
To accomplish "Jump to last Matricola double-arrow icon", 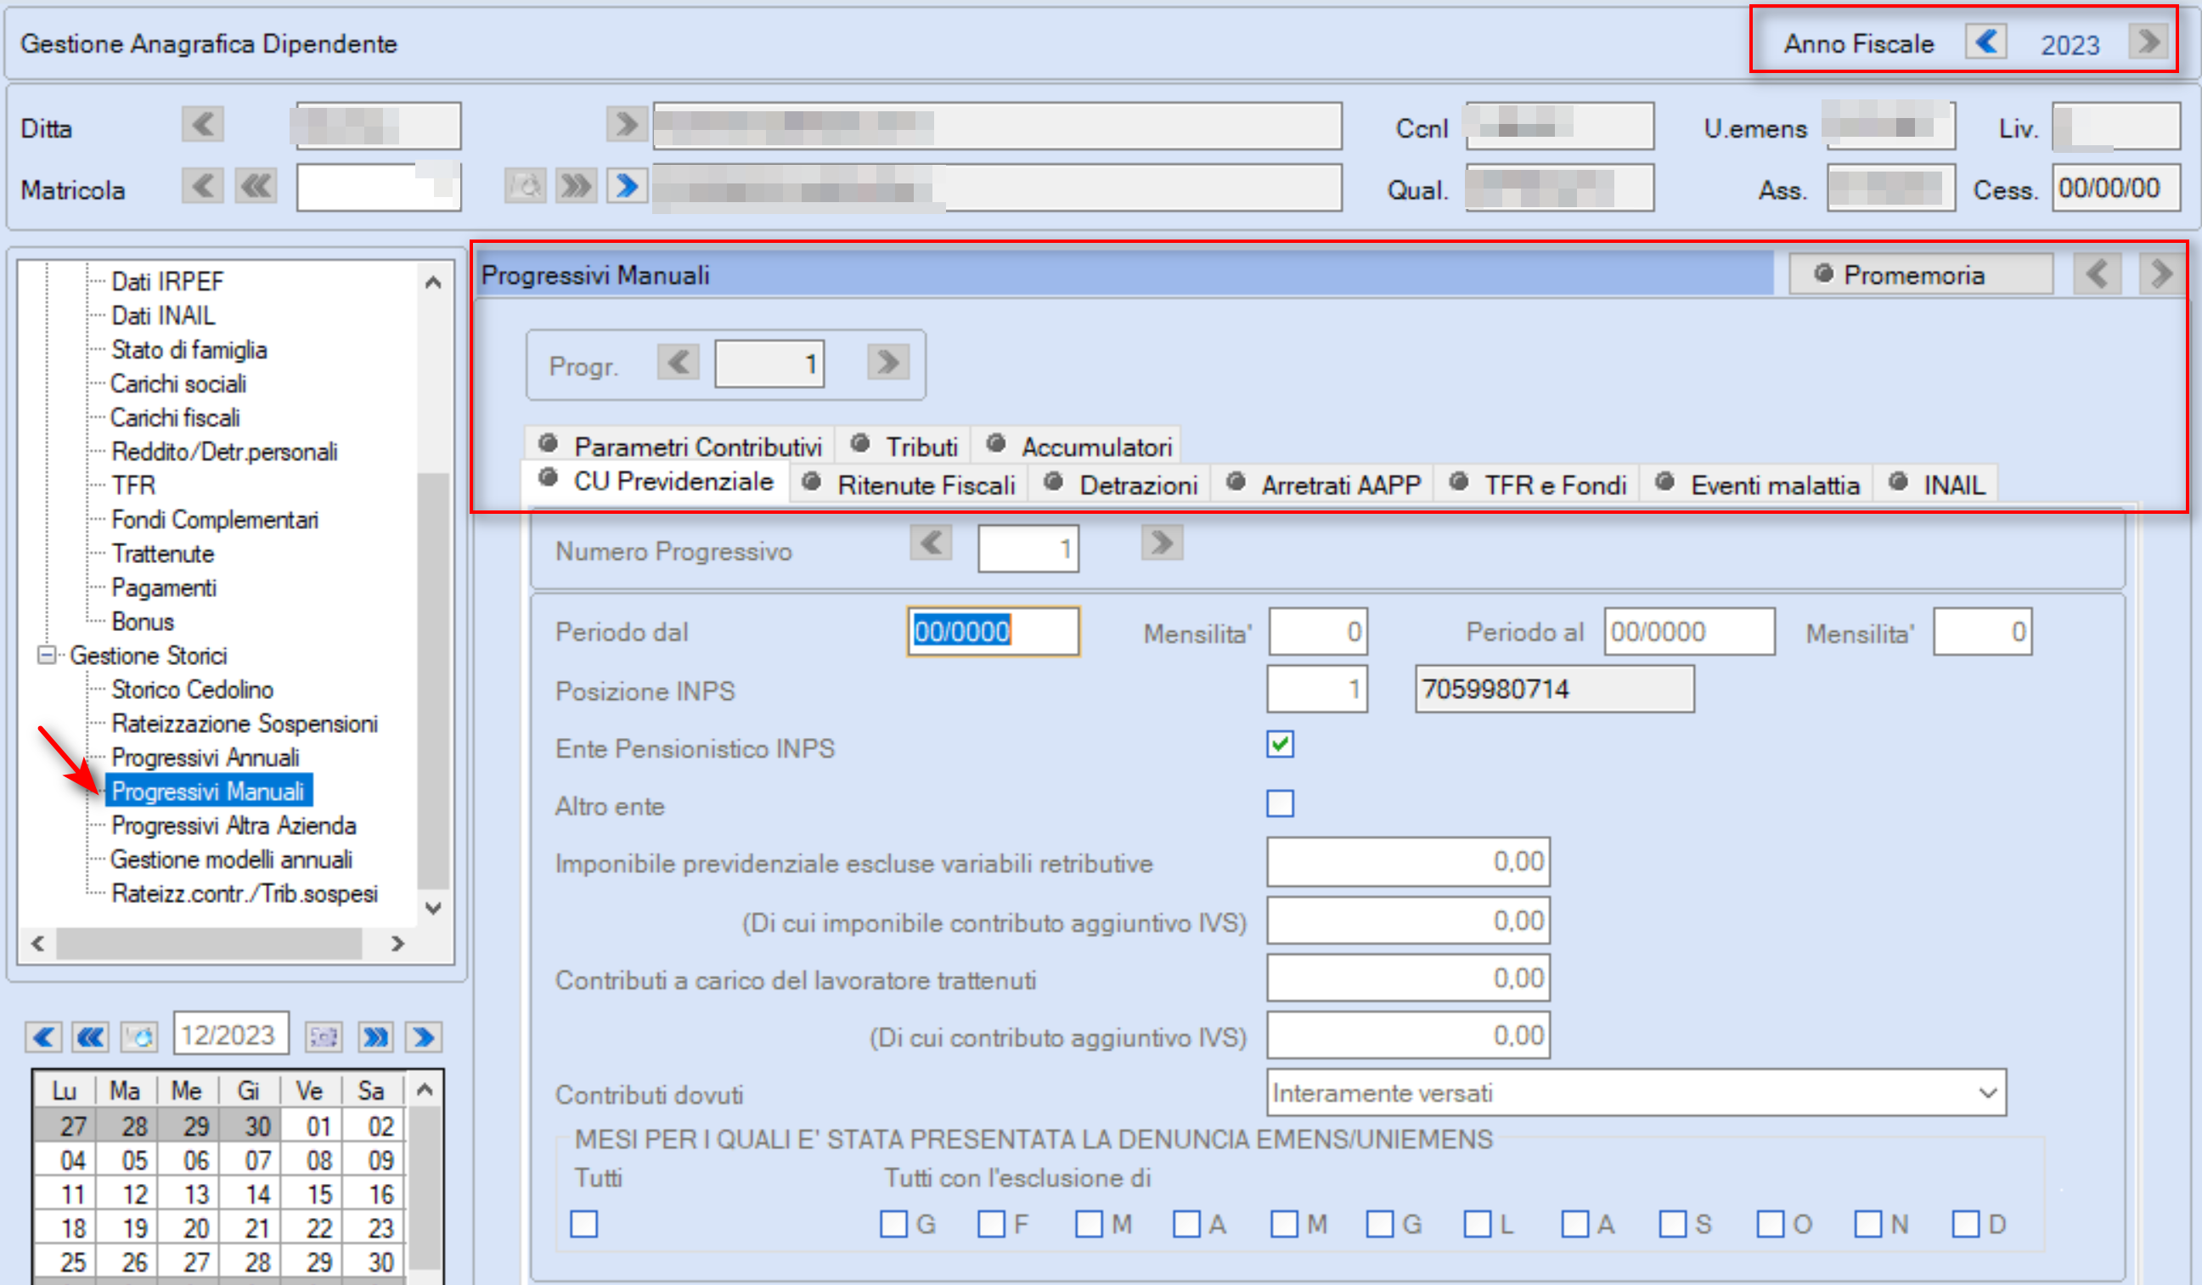I will coord(576,185).
